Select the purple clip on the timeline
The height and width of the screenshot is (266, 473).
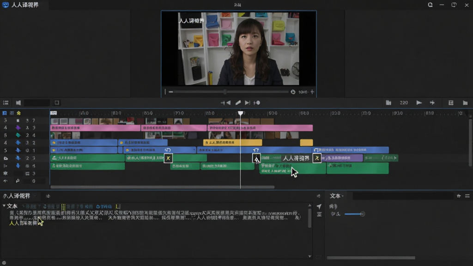[x=342, y=158]
